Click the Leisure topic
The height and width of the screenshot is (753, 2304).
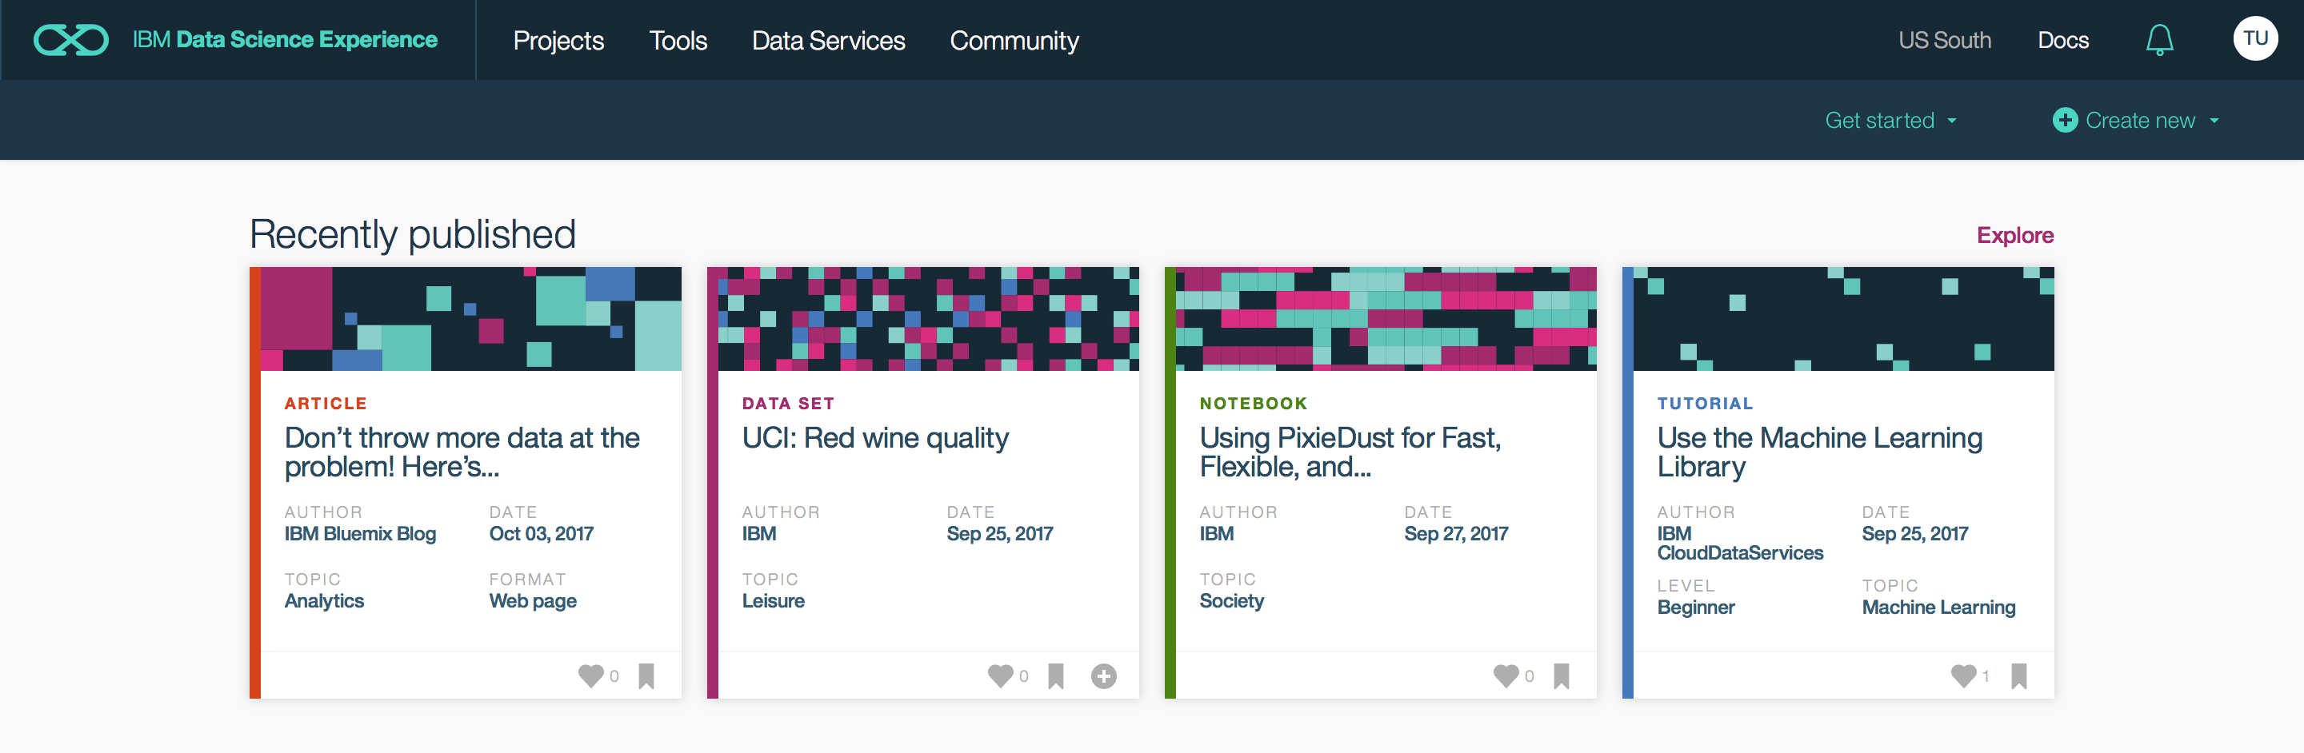[773, 601]
